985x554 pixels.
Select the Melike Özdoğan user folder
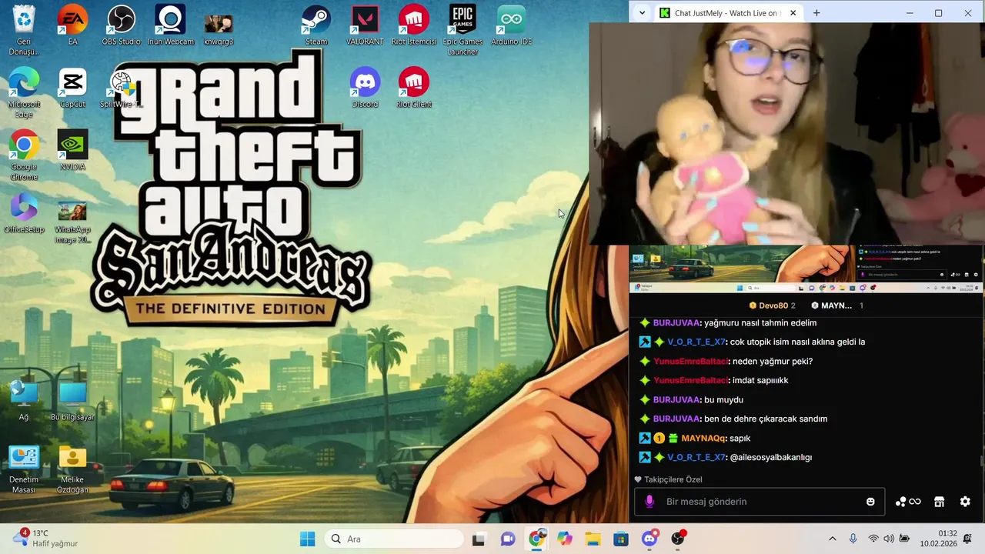pyautogui.click(x=73, y=469)
